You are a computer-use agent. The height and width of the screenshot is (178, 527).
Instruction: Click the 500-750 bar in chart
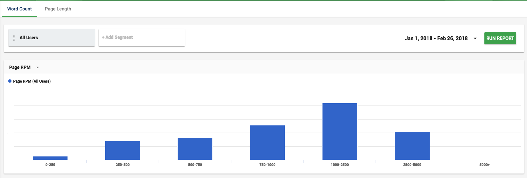tap(195, 149)
